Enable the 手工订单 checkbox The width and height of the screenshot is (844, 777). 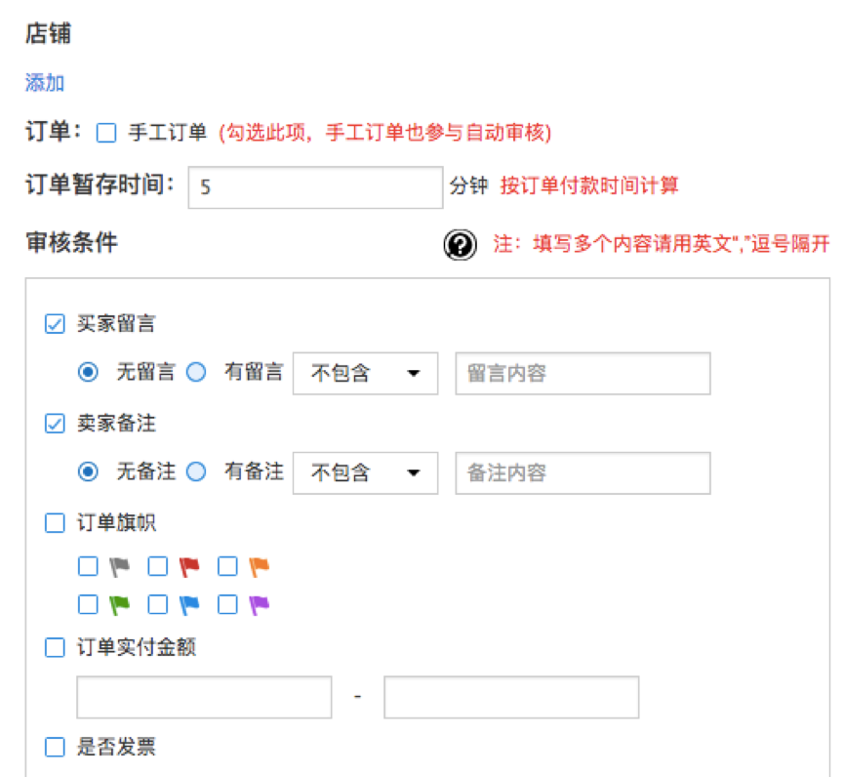click(106, 133)
